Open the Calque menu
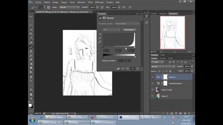 [x=64, y=2]
